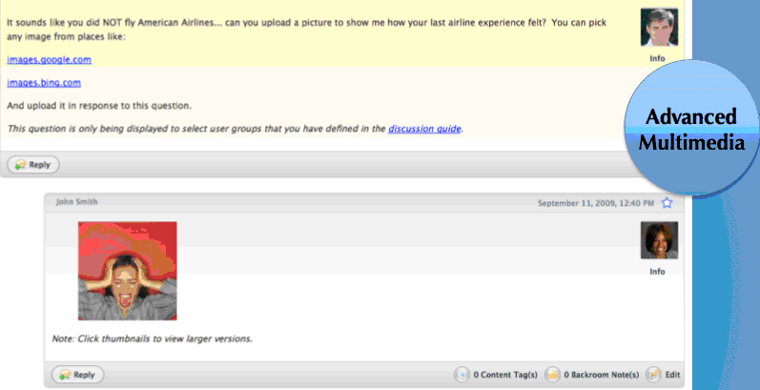View the larger screaming woman thumbnail

[x=128, y=271]
